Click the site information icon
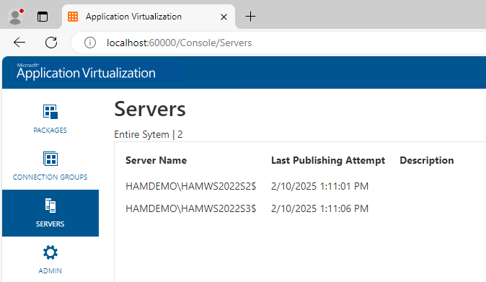This screenshot has width=486, height=282. click(90, 43)
